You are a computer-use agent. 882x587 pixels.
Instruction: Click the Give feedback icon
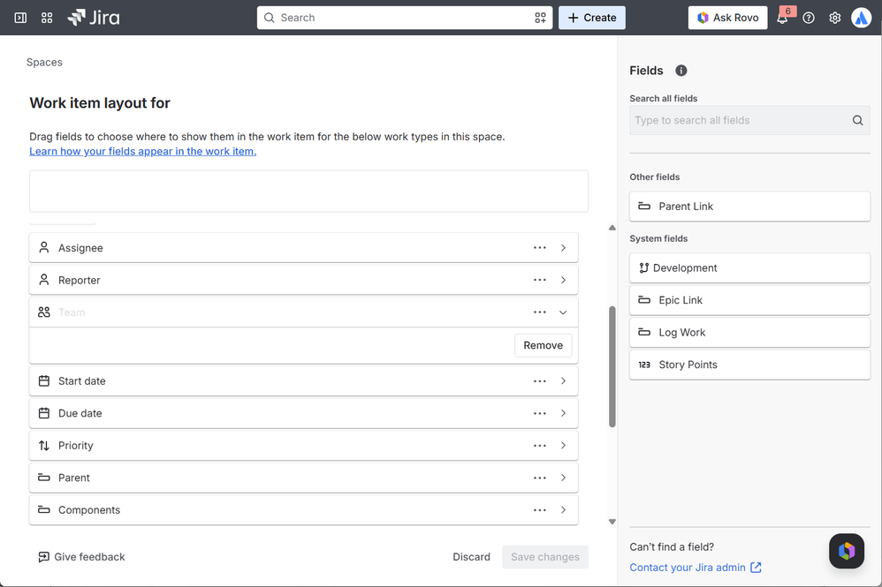click(x=43, y=557)
